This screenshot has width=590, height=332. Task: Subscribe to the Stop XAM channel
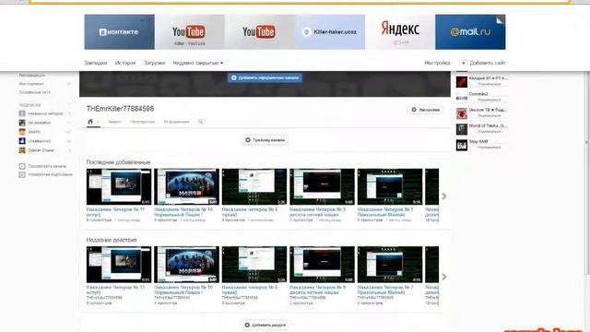click(490, 148)
